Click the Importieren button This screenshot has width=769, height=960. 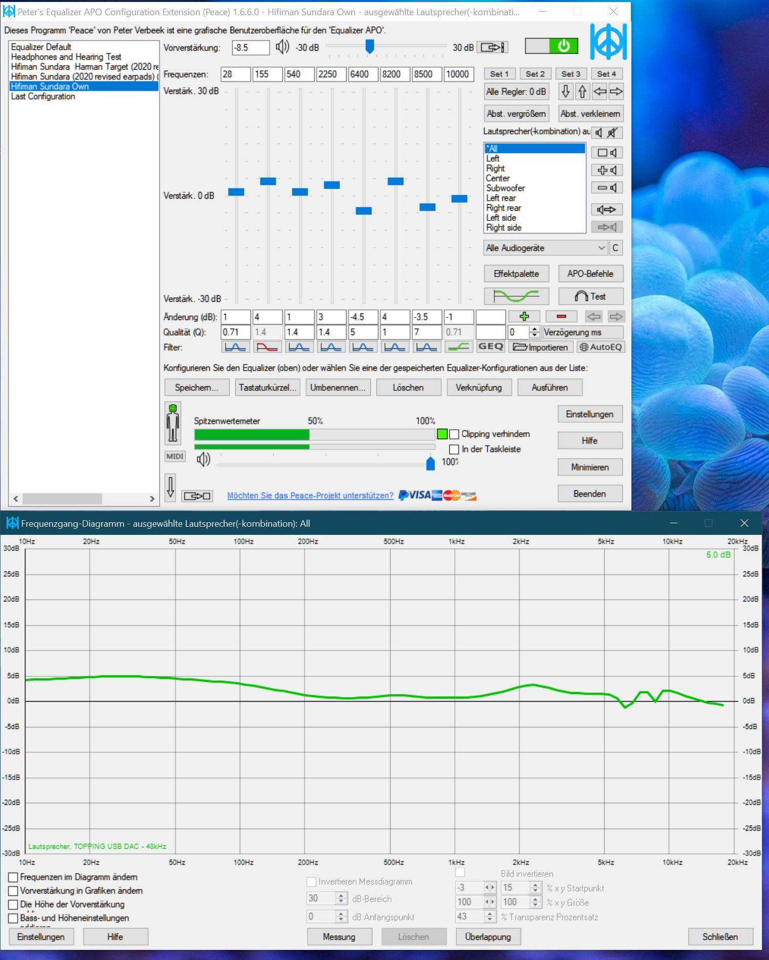pos(540,347)
